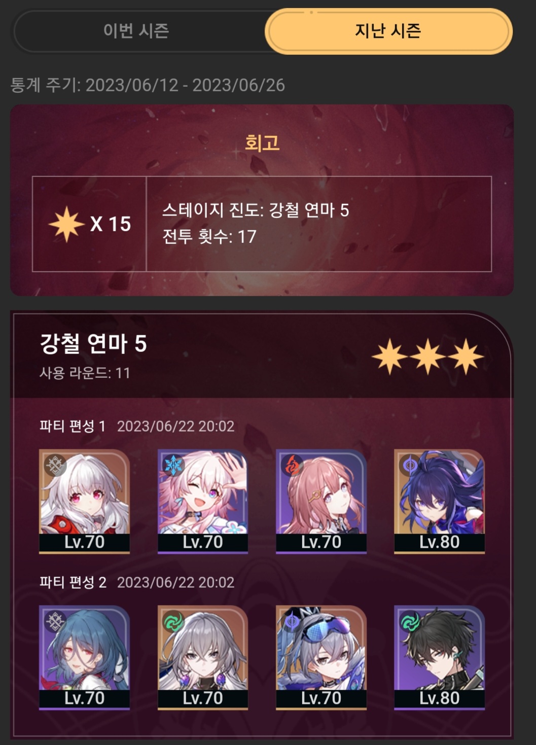Image resolution: width=536 pixels, height=745 pixels.
Task: Open Silver Wolf's portrait
Action: (321, 657)
